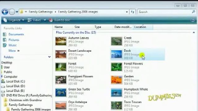Select Family Gathering 2006 images folder

pos(31,109)
